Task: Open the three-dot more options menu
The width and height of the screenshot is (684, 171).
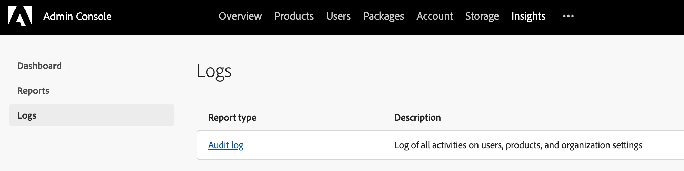Action: pyautogui.click(x=568, y=16)
